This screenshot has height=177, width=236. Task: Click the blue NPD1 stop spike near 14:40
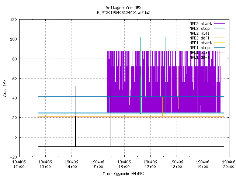click(x=89, y=73)
